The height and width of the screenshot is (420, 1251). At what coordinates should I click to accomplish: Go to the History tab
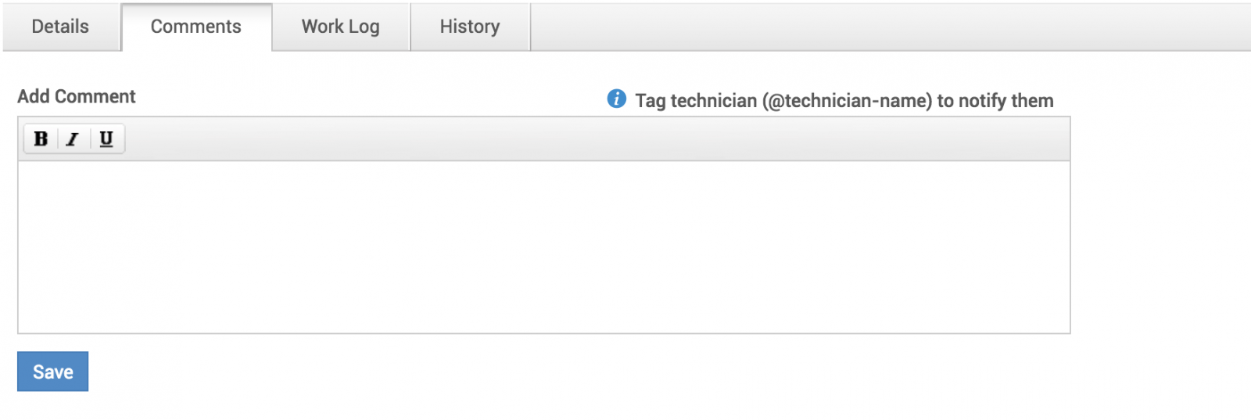tap(469, 27)
